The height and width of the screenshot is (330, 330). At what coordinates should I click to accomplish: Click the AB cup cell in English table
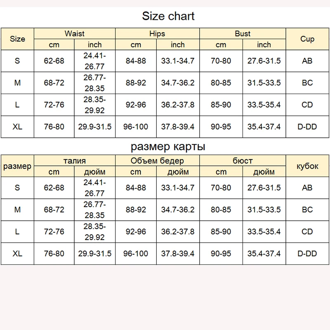307,61
